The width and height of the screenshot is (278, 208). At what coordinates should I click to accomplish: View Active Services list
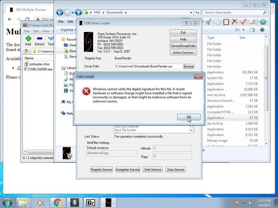click(183, 53)
